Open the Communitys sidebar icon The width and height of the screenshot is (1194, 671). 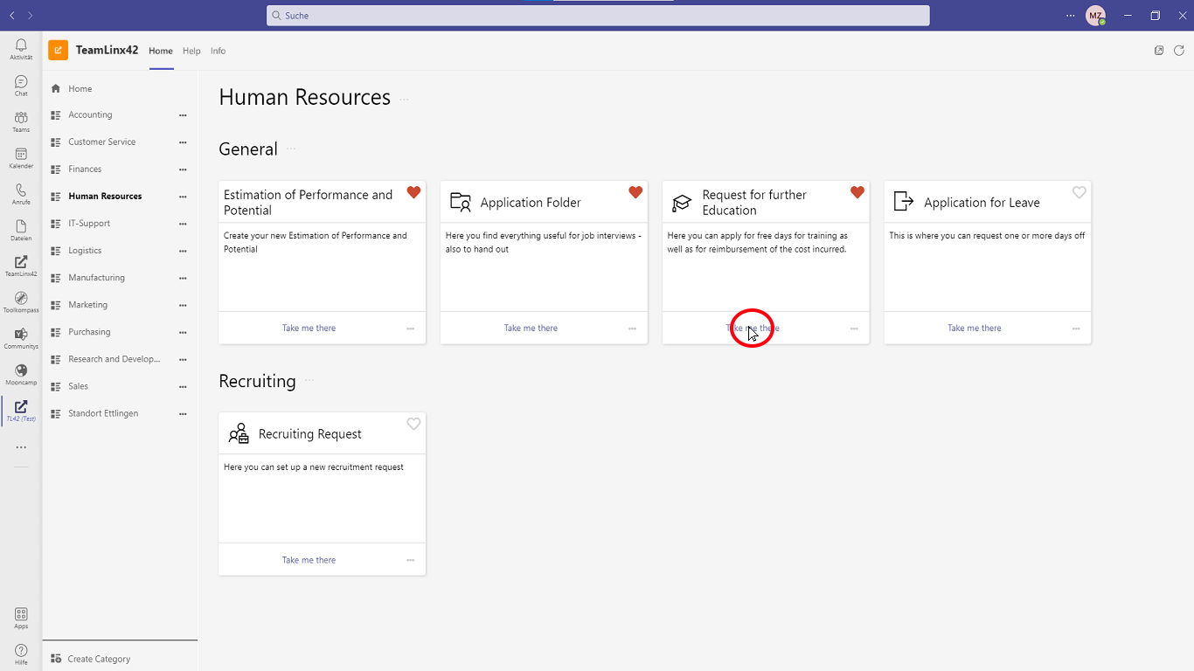click(21, 337)
